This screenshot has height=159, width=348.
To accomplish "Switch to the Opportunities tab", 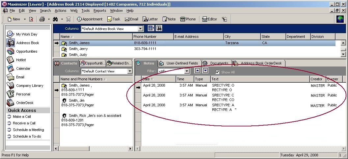I will (93, 63).
